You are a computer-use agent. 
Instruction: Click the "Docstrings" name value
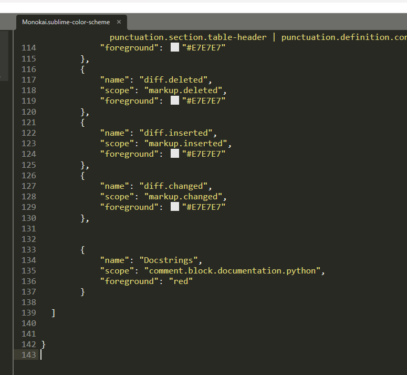pyautogui.click(x=170, y=260)
